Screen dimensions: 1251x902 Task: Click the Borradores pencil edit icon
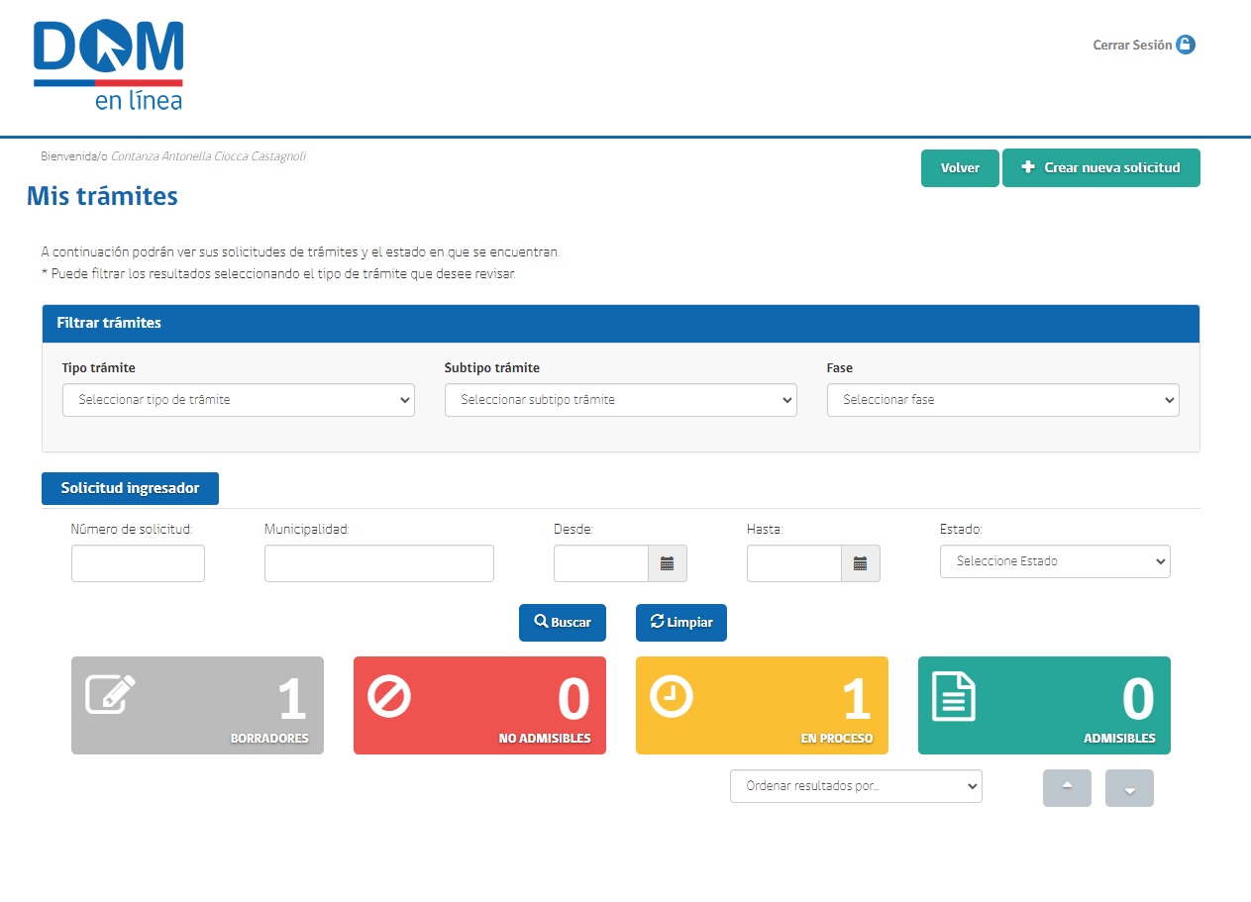[x=110, y=694]
